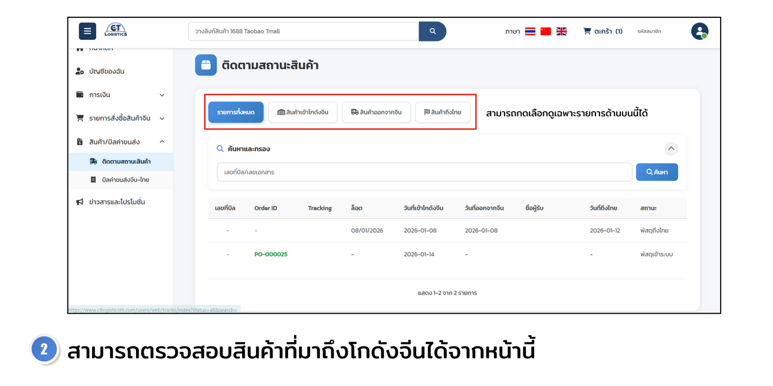773x386 pixels.
Task: Expand รายการสั่งซื้อสินค้าจีน sidebar menu
Action: 120,118
